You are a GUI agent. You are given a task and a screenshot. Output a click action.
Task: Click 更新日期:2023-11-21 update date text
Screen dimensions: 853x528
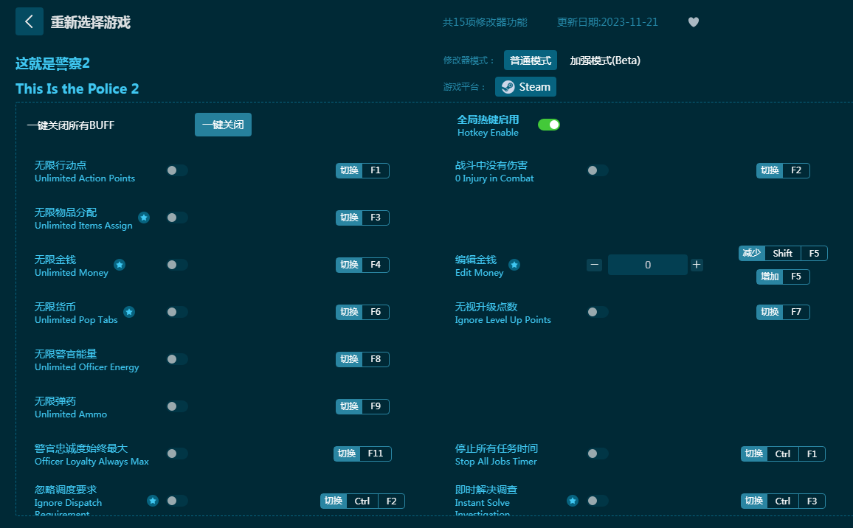coord(607,22)
